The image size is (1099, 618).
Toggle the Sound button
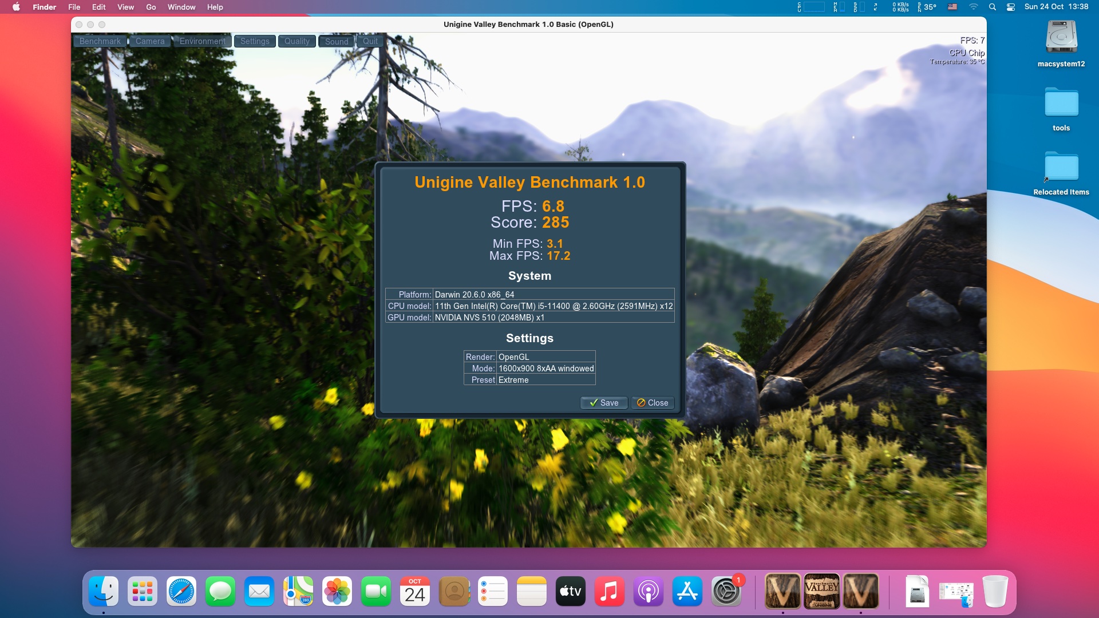click(337, 41)
